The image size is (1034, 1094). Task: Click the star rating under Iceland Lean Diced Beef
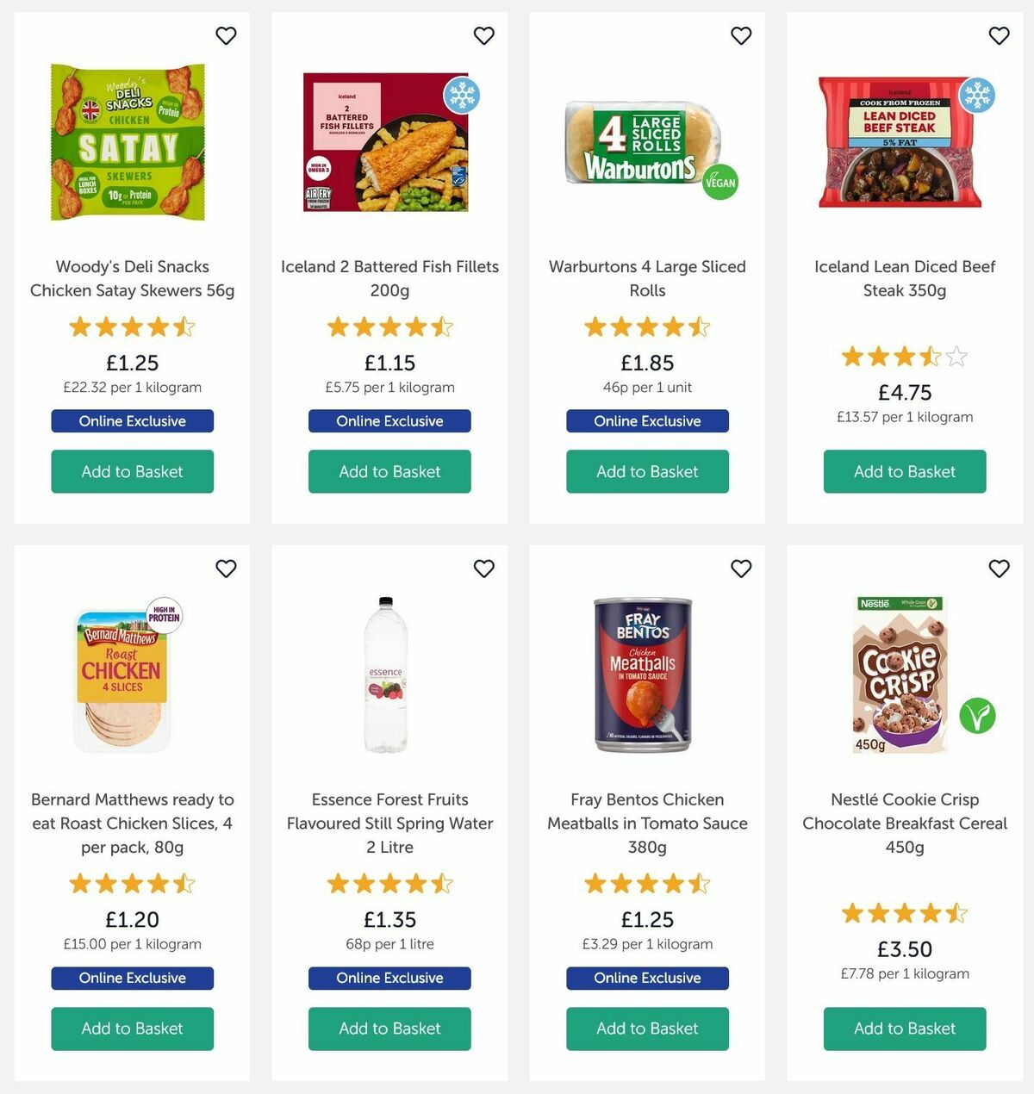(904, 356)
